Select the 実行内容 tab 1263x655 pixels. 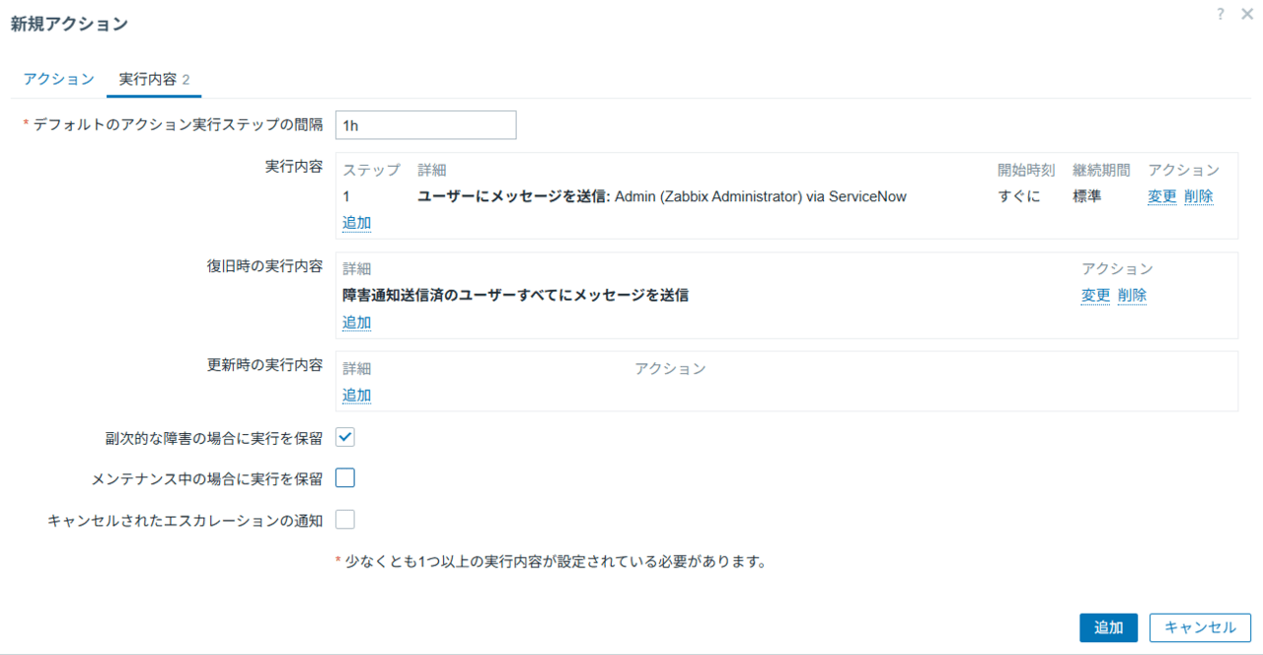click(153, 79)
